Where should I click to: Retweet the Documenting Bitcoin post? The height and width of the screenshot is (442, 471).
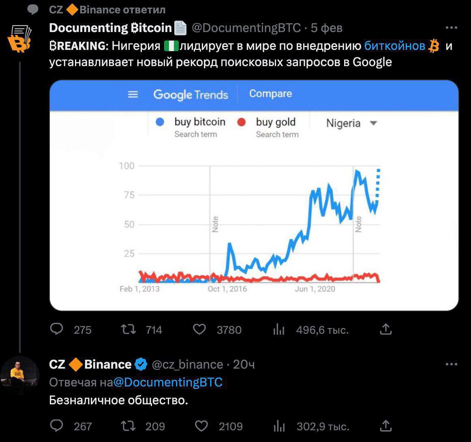(128, 329)
